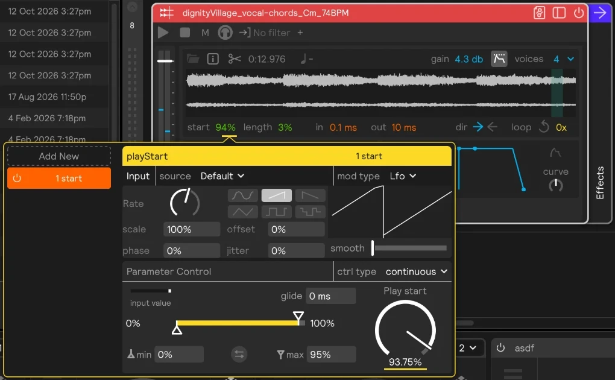Viewport: 615px width, 380px height.
Task: Toggle the sidebar panel icon in header
Action: point(559,13)
